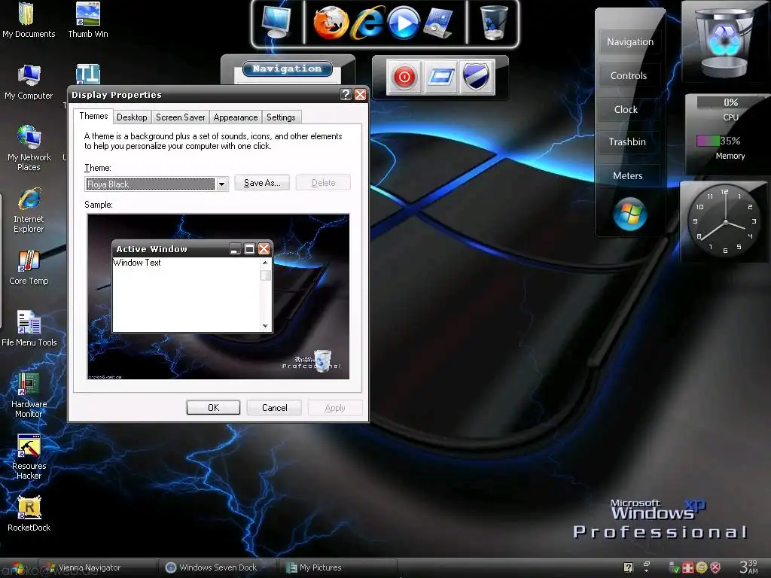Open My Network Places icon
Screen dimensions: 771x578
29,148
